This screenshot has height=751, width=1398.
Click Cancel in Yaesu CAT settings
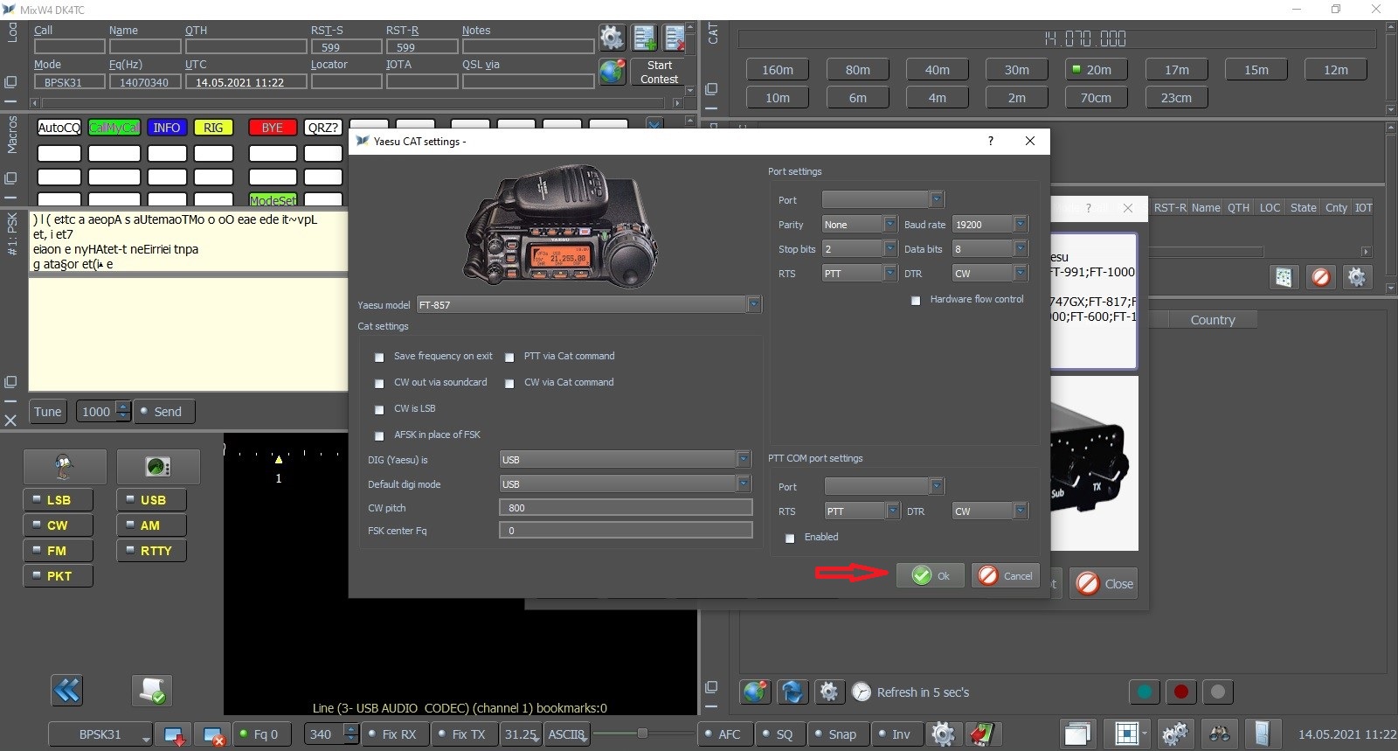1006,575
